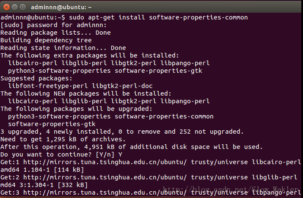Close the adminnn@ubuntu terminal window

tap(6, 7)
